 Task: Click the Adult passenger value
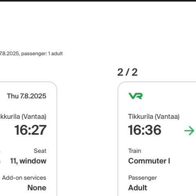click(x=138, y=188)
